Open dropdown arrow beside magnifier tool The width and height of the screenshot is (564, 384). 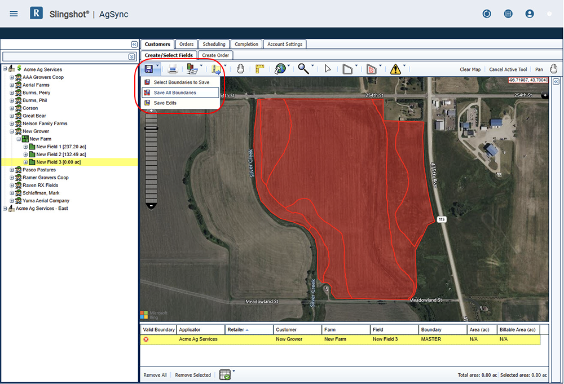(312, 65)
